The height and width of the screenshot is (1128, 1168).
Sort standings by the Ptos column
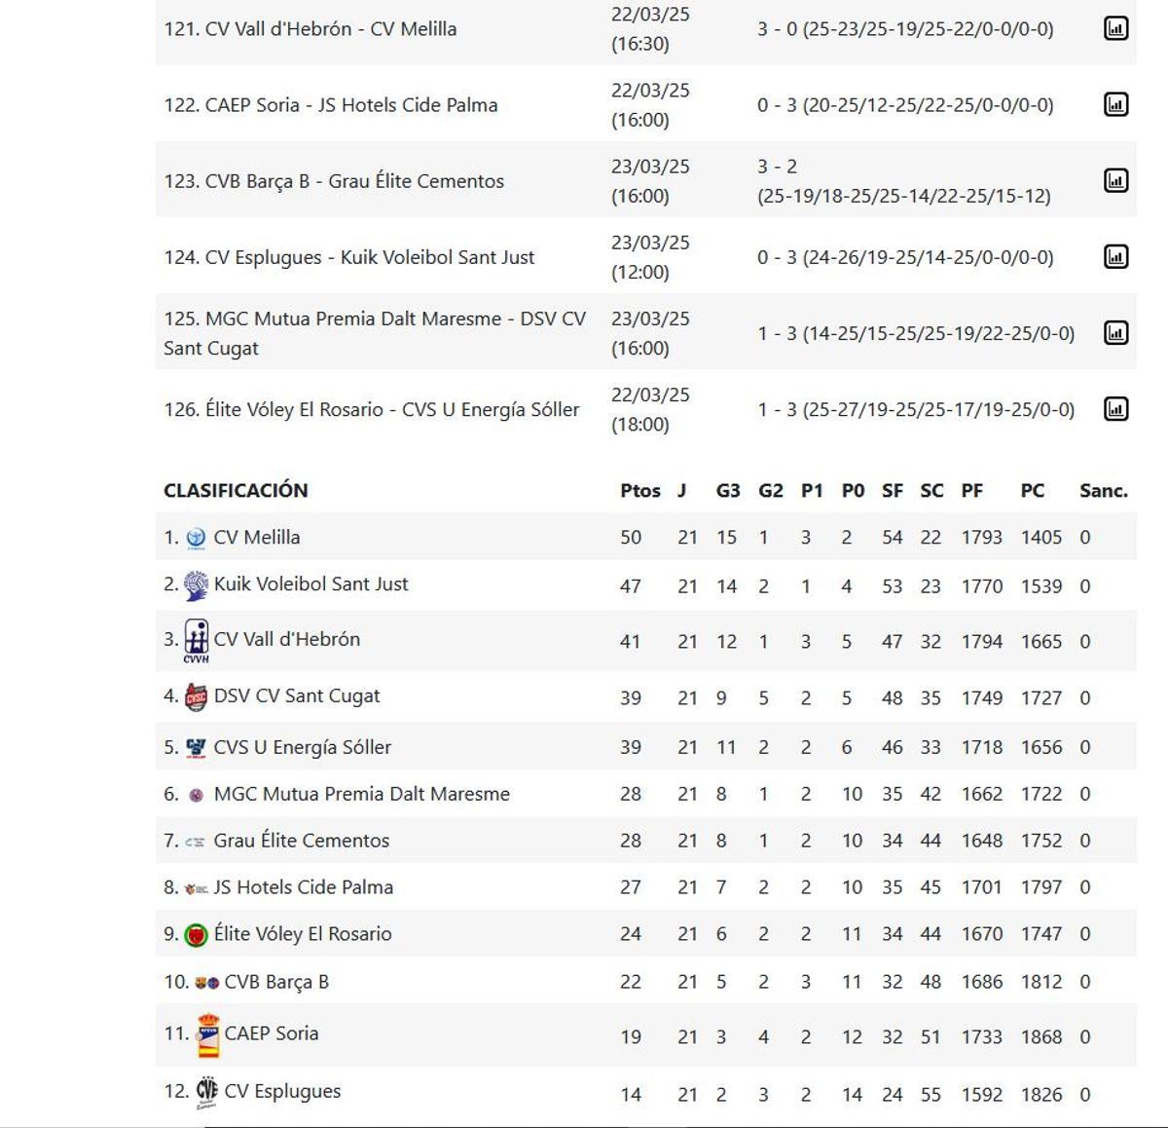tap(639, 491)
